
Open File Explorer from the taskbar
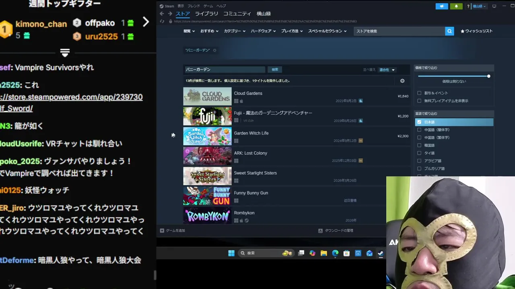(x=323, y=253)
